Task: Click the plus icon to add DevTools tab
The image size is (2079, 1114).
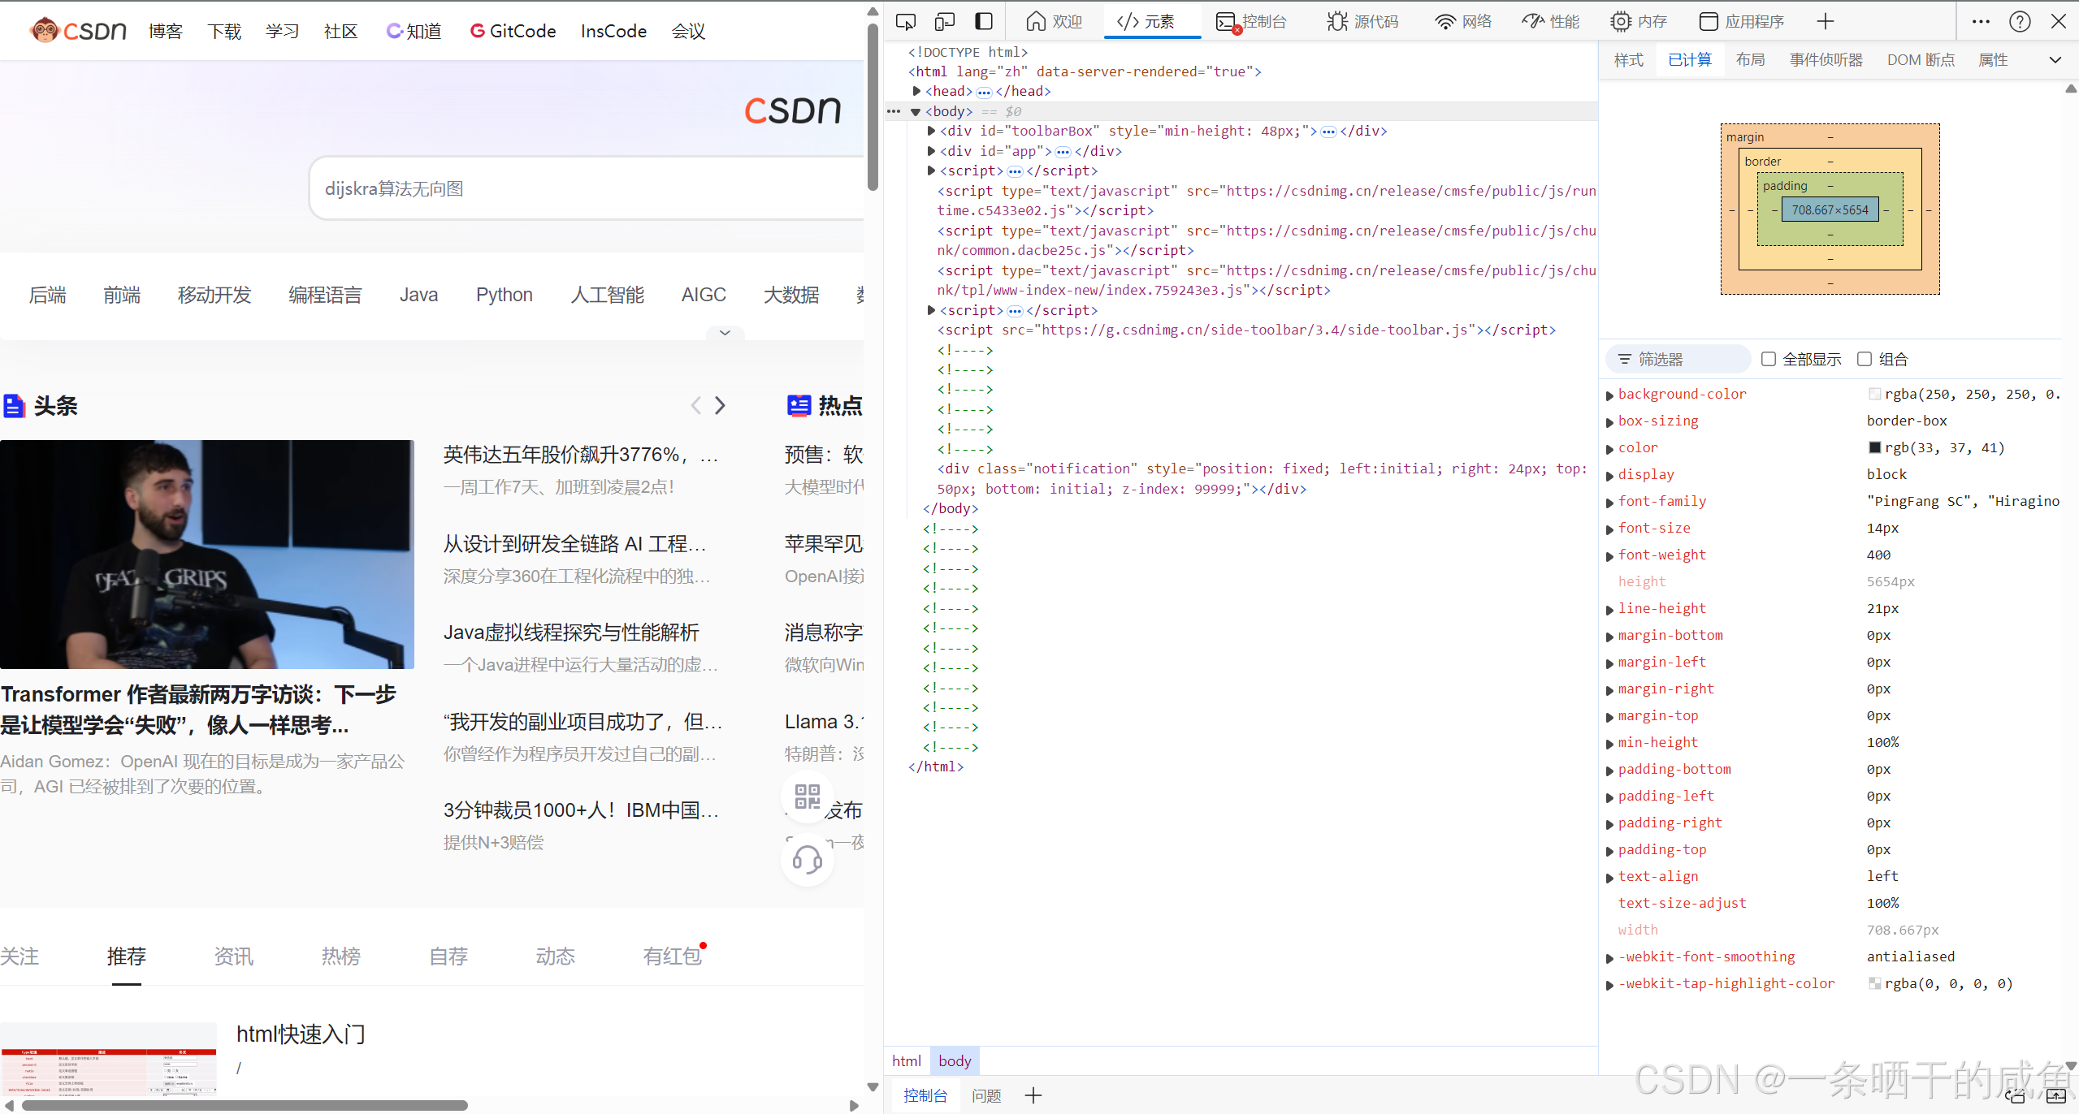Action: (1825, 21)
